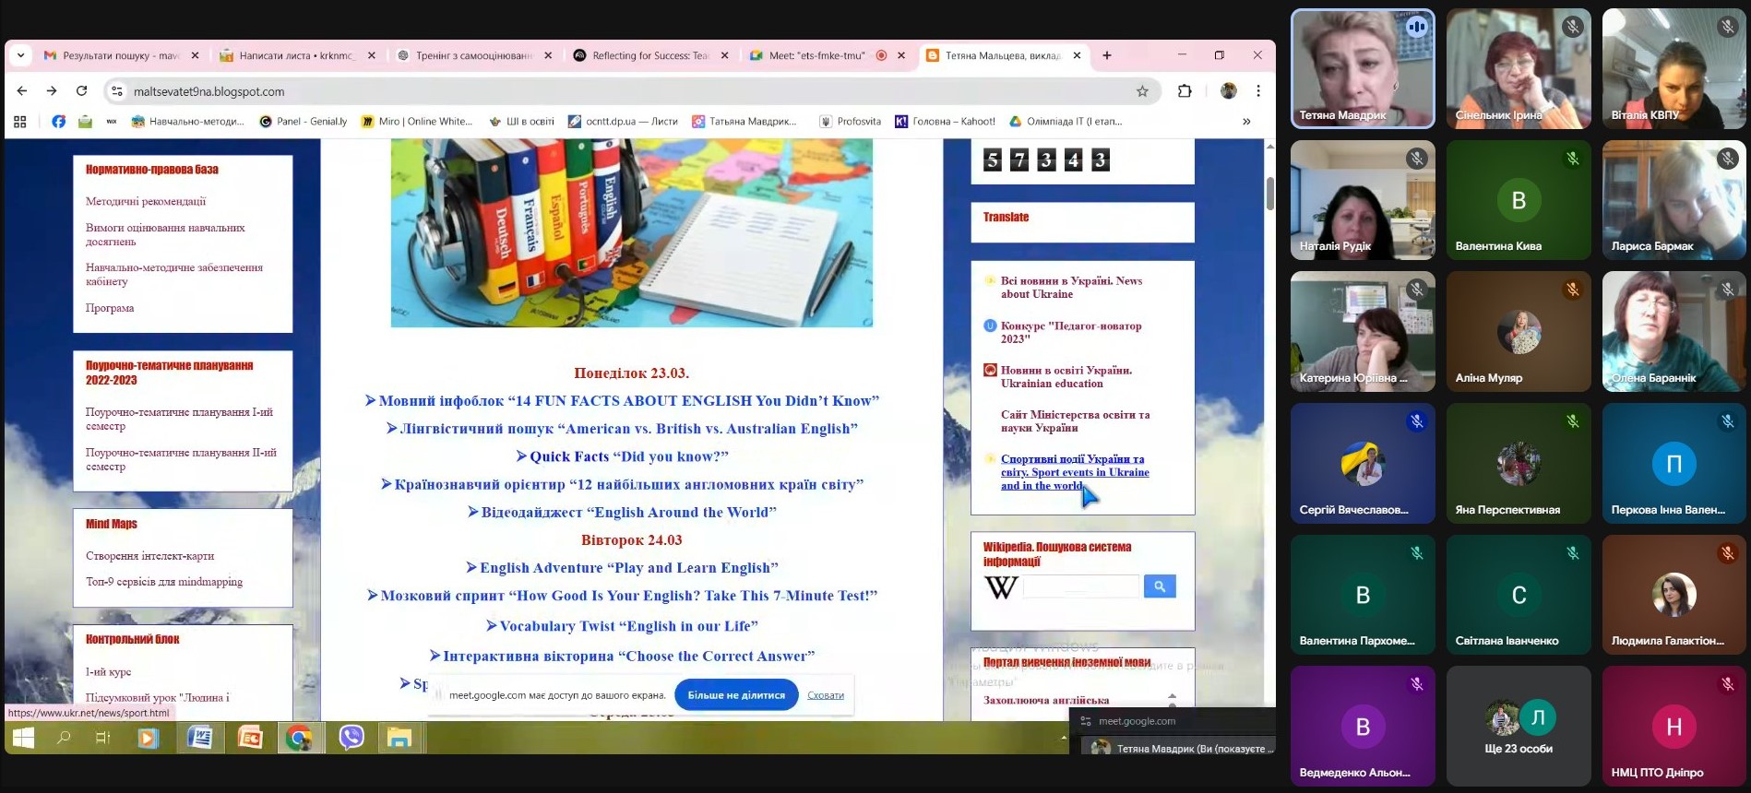Open the apps grid in bookmarks bar

[x=20, y=121]
